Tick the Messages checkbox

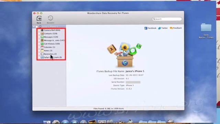[39, 37]
